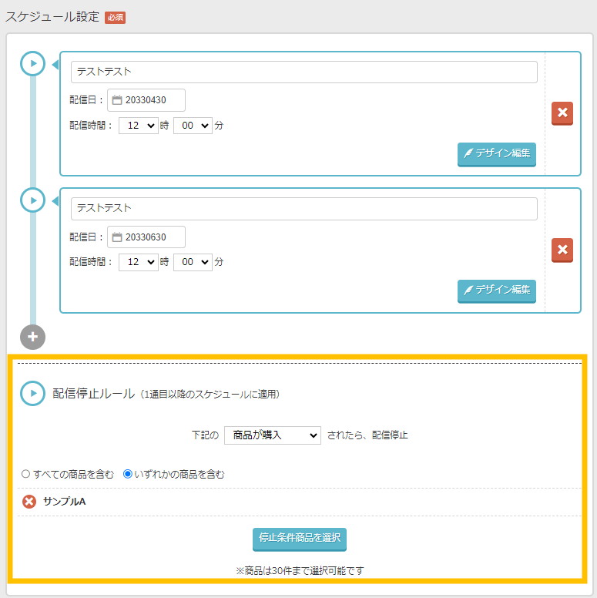Image resolution: width=597 pixels, height=598 pixels.
Task: Select いずれかの商品を含む radio button
Action: tap(128, 475)
